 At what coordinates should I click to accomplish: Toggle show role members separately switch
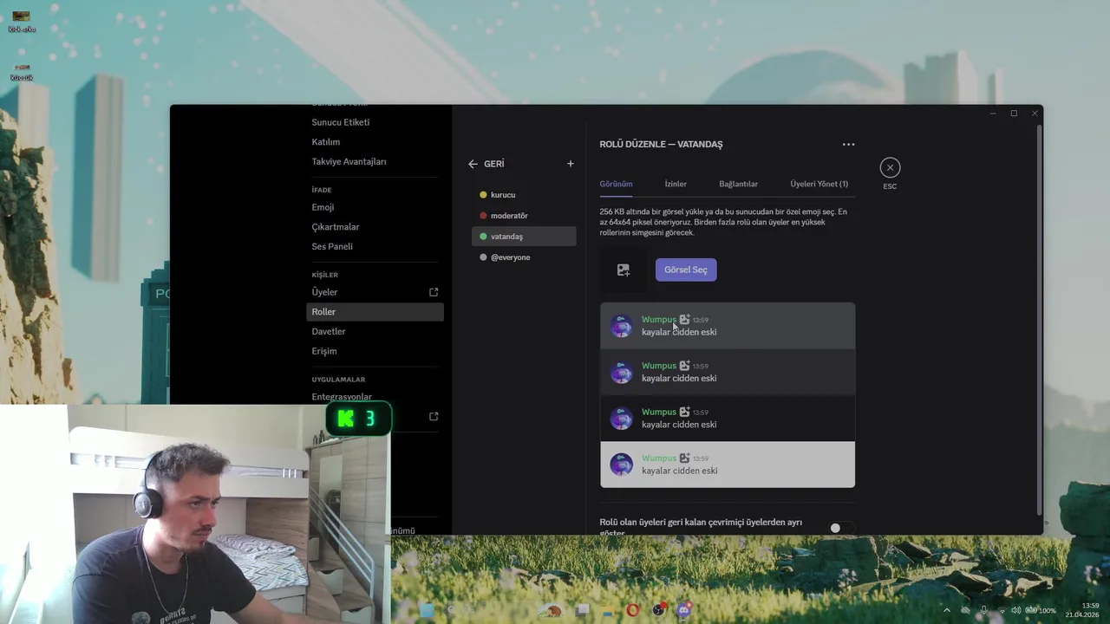coord(840,528)
